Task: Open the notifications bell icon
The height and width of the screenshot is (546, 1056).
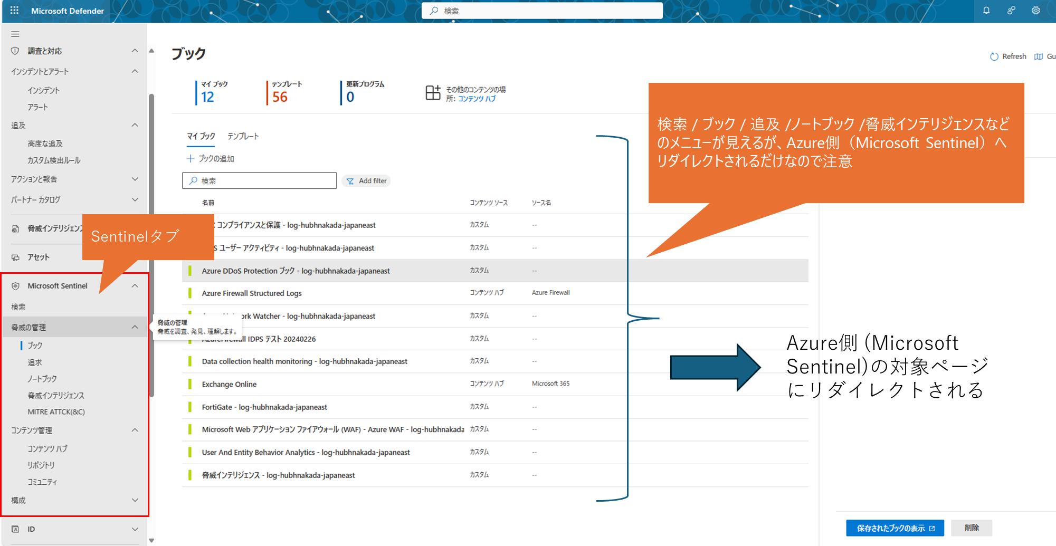Action: [x=986, y=11]
